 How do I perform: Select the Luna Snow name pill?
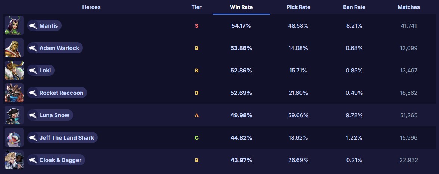point(54,115)
